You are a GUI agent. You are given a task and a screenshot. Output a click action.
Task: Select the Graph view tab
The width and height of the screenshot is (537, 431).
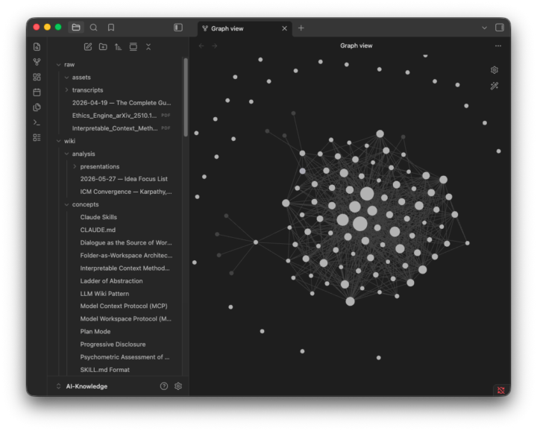227,28
